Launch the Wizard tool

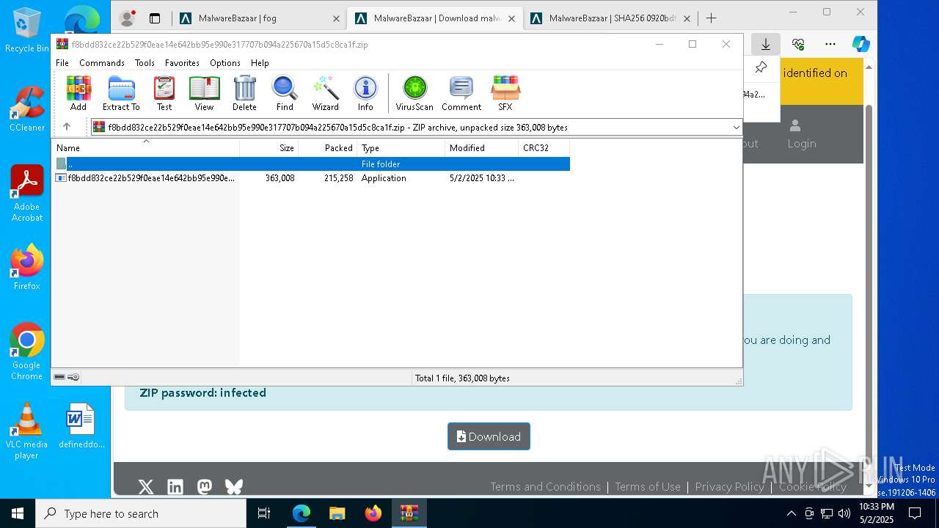click(x=326, y=93)
